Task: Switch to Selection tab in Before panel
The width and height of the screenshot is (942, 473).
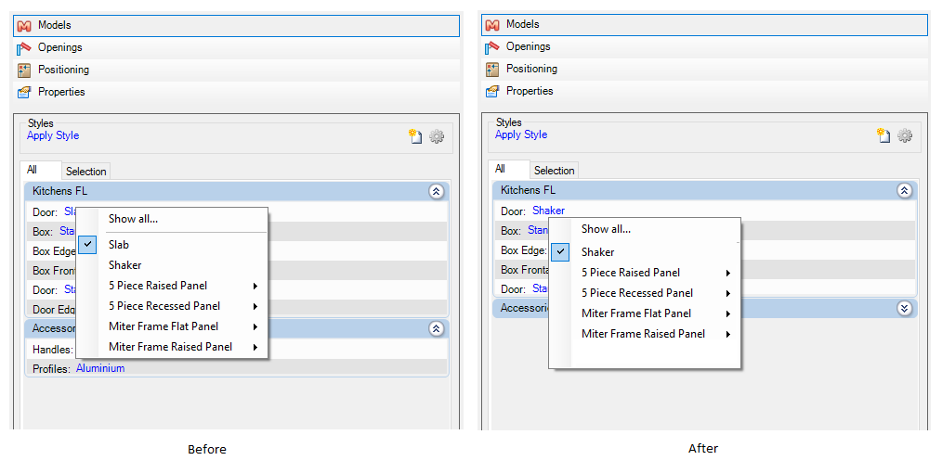Action: click(85, 172)
